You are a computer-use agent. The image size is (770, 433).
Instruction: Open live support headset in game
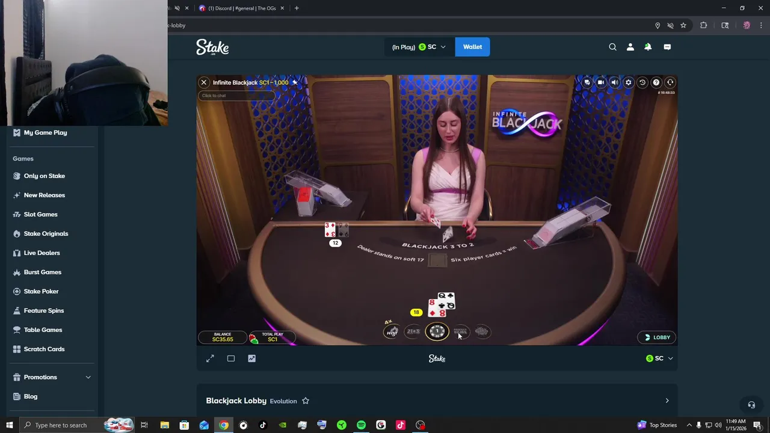coord(670,82)
